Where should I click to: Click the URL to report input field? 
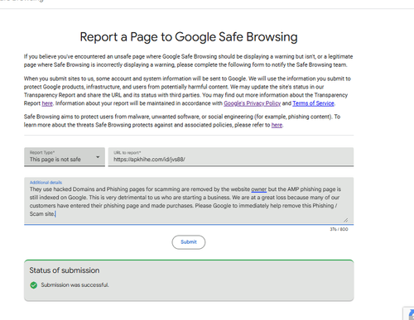coord(231,157)
